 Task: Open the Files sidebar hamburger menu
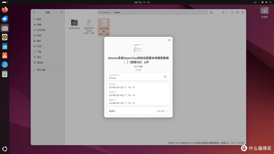click(x=61, y=12)
